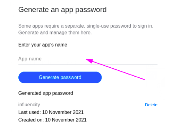Click the date after "Created on:"
Viewport: 172px width, 136px height.
(x=66, y=120)
